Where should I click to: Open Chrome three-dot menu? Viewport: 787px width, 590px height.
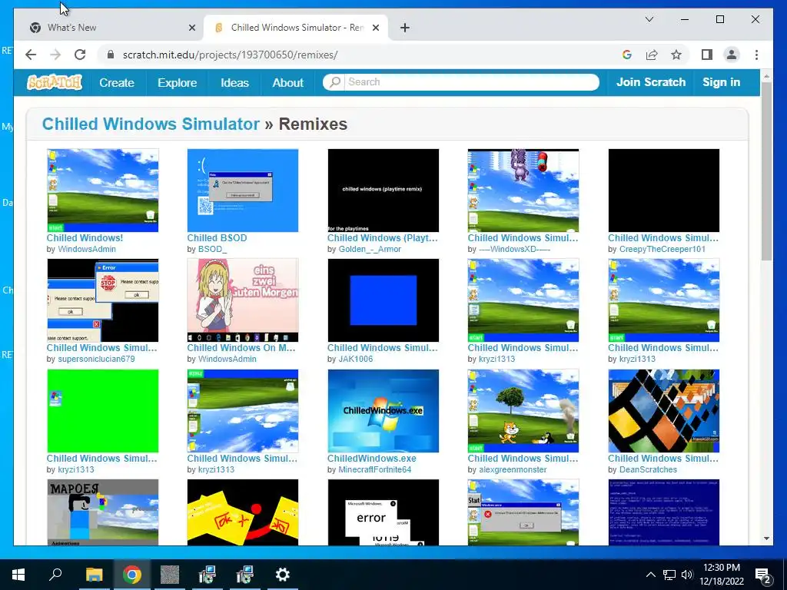click(756, 55)
